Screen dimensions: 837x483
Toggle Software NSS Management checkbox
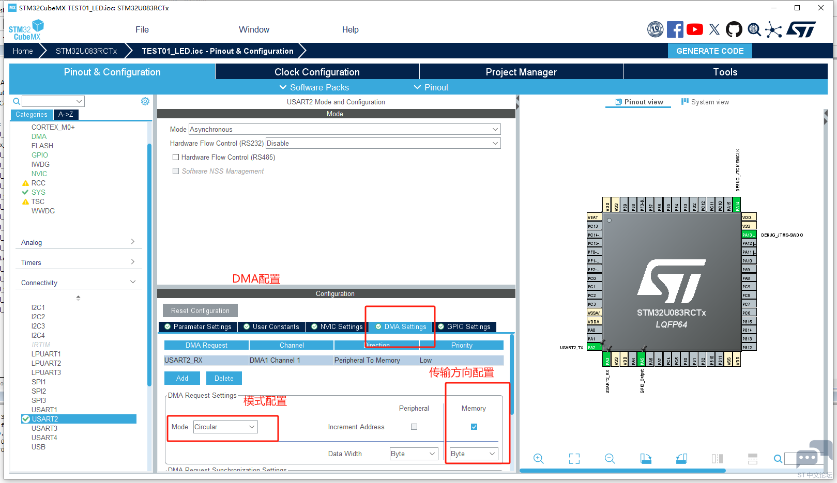click(176, 171)
